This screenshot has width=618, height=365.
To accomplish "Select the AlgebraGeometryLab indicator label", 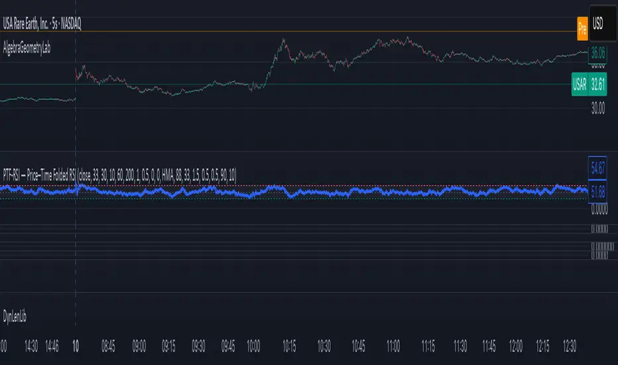I will (x=27, y=48).
